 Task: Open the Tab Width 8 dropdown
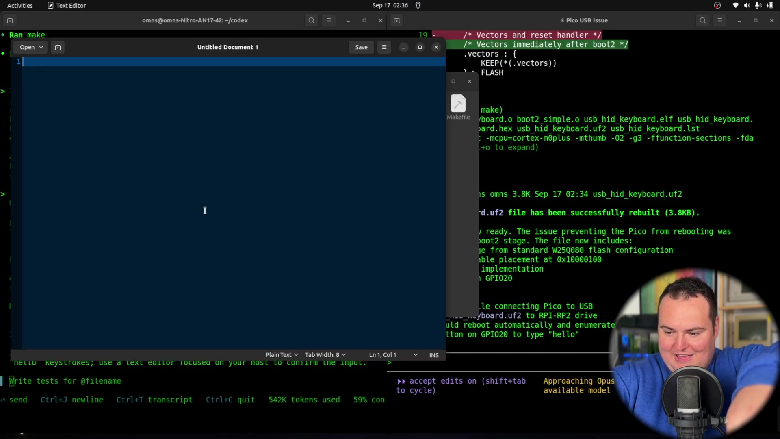[x=325, y=355]
